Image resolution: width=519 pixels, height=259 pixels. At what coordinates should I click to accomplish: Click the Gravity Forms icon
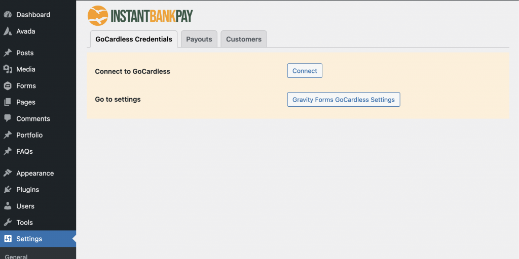8,86
